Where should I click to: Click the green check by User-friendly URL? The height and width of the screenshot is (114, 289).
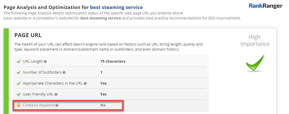[19, 94]
